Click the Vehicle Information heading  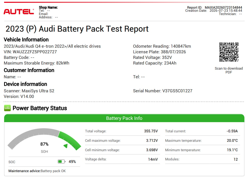(26, 40)
